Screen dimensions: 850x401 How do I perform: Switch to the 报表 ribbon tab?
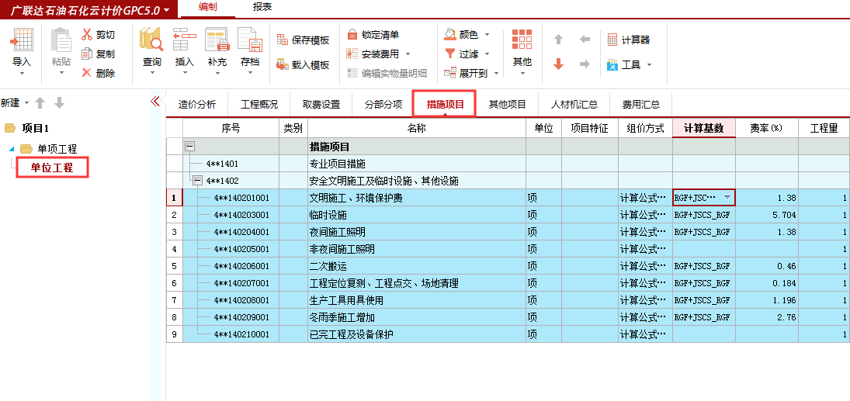[x=262, y=8]
